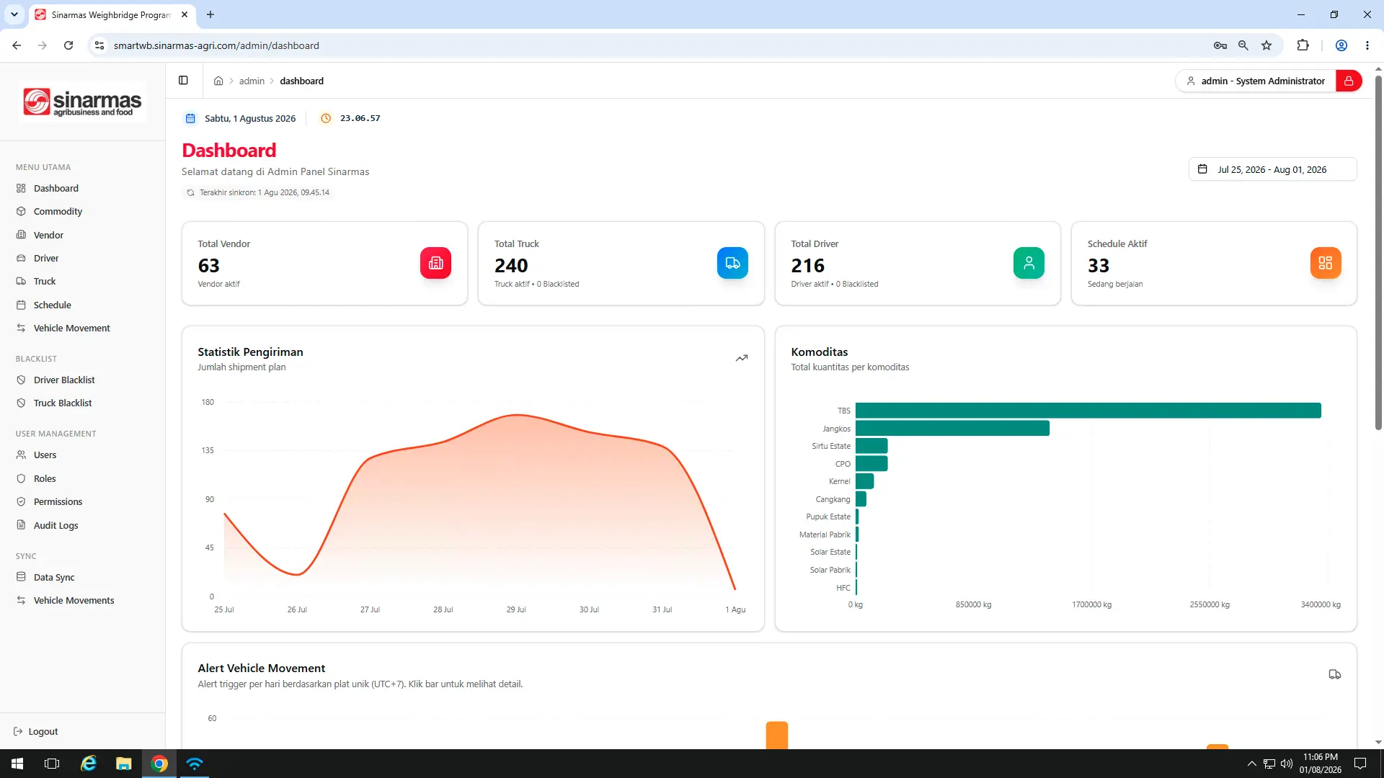This screenshot has width=1384, height=778.
Task: Click the address bar URL field
Action: click(x=649, y=45)
